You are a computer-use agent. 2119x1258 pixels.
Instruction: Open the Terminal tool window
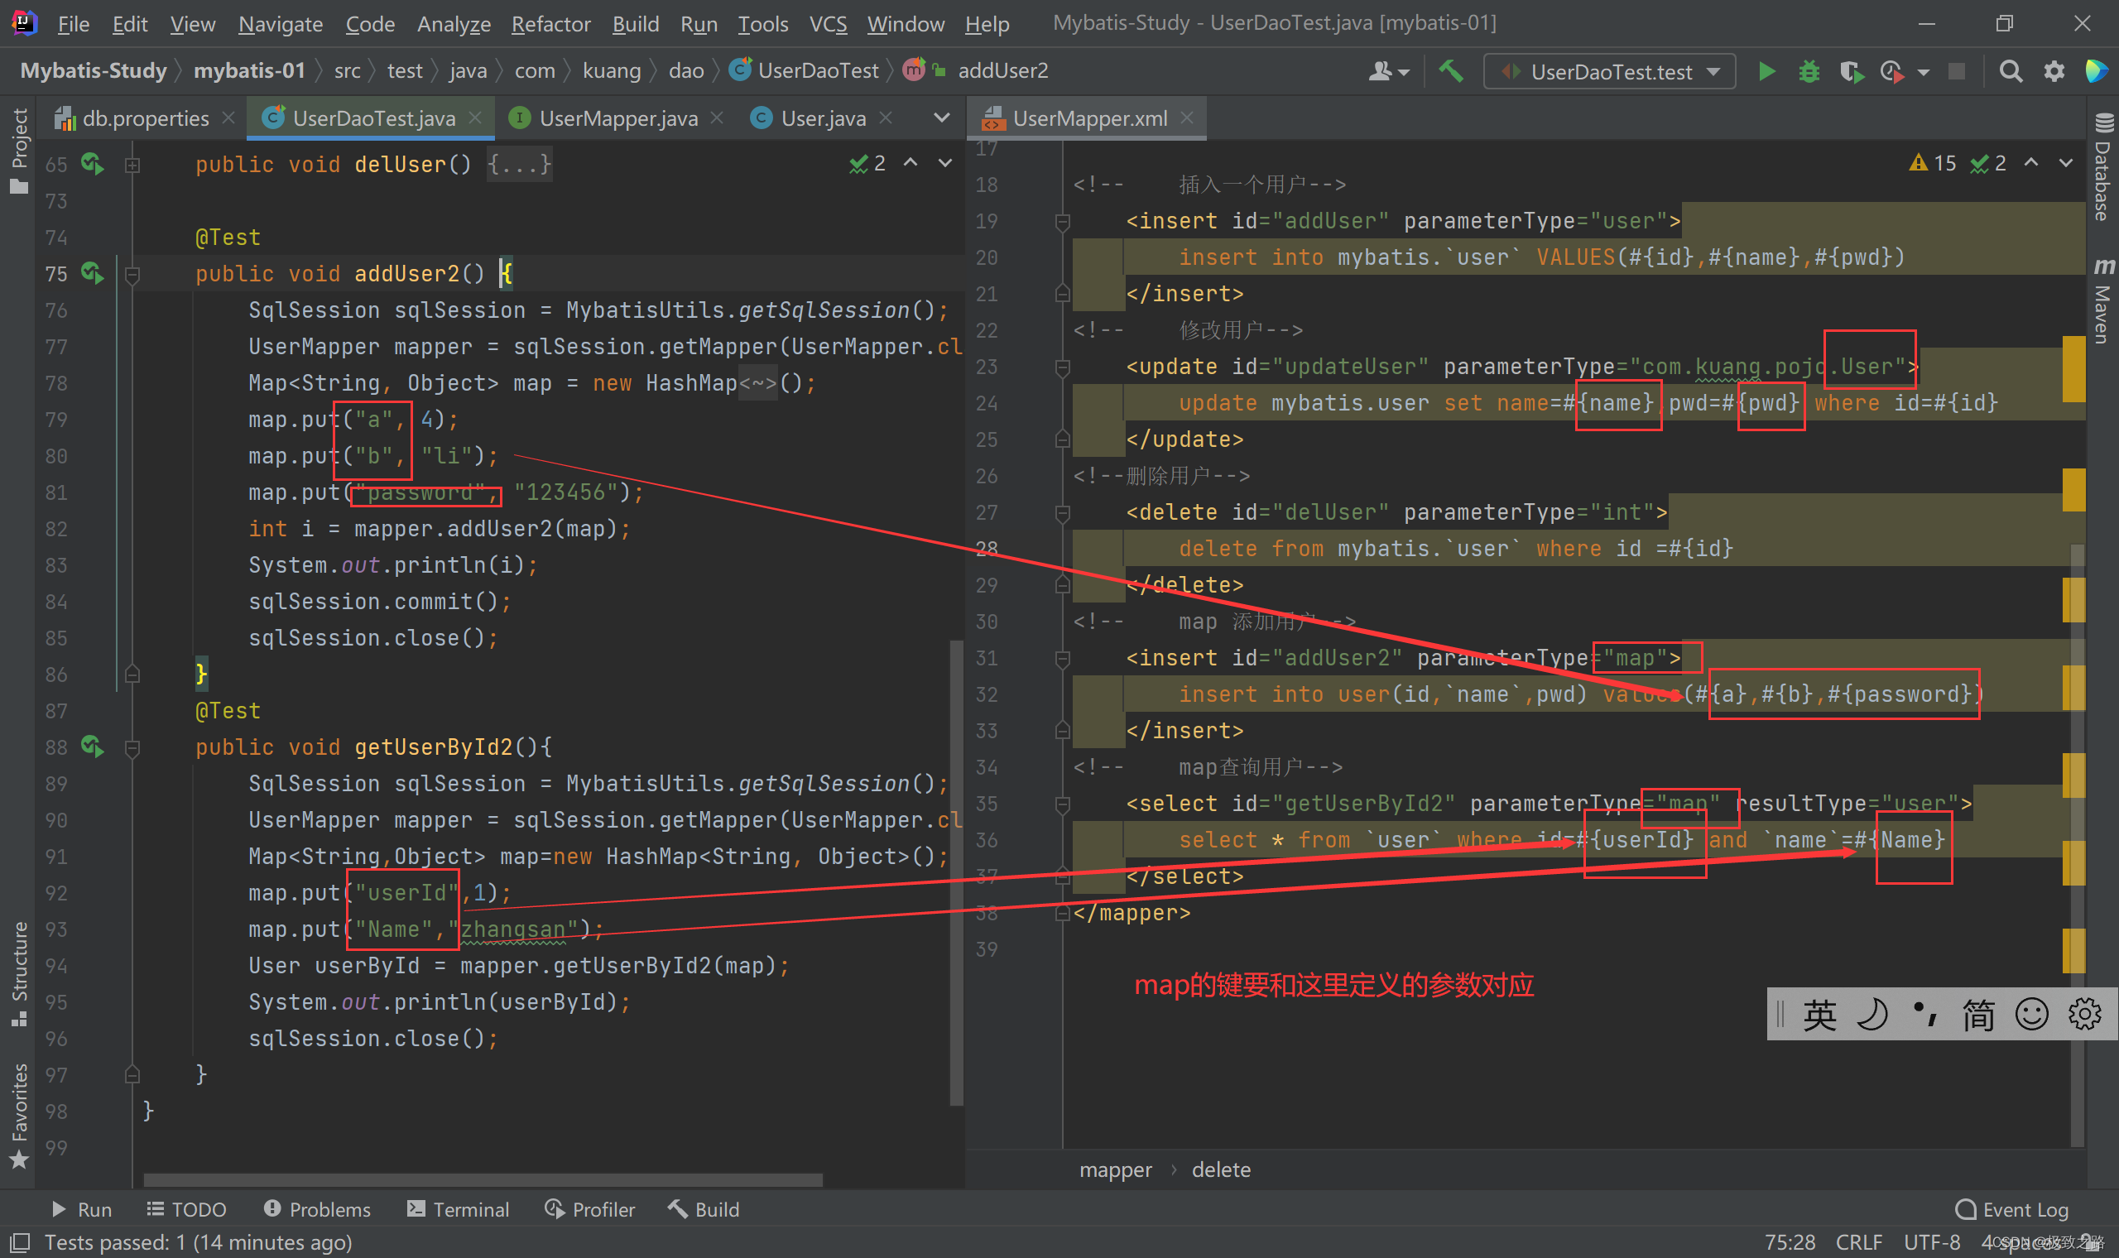click(x=458, y=1209)
